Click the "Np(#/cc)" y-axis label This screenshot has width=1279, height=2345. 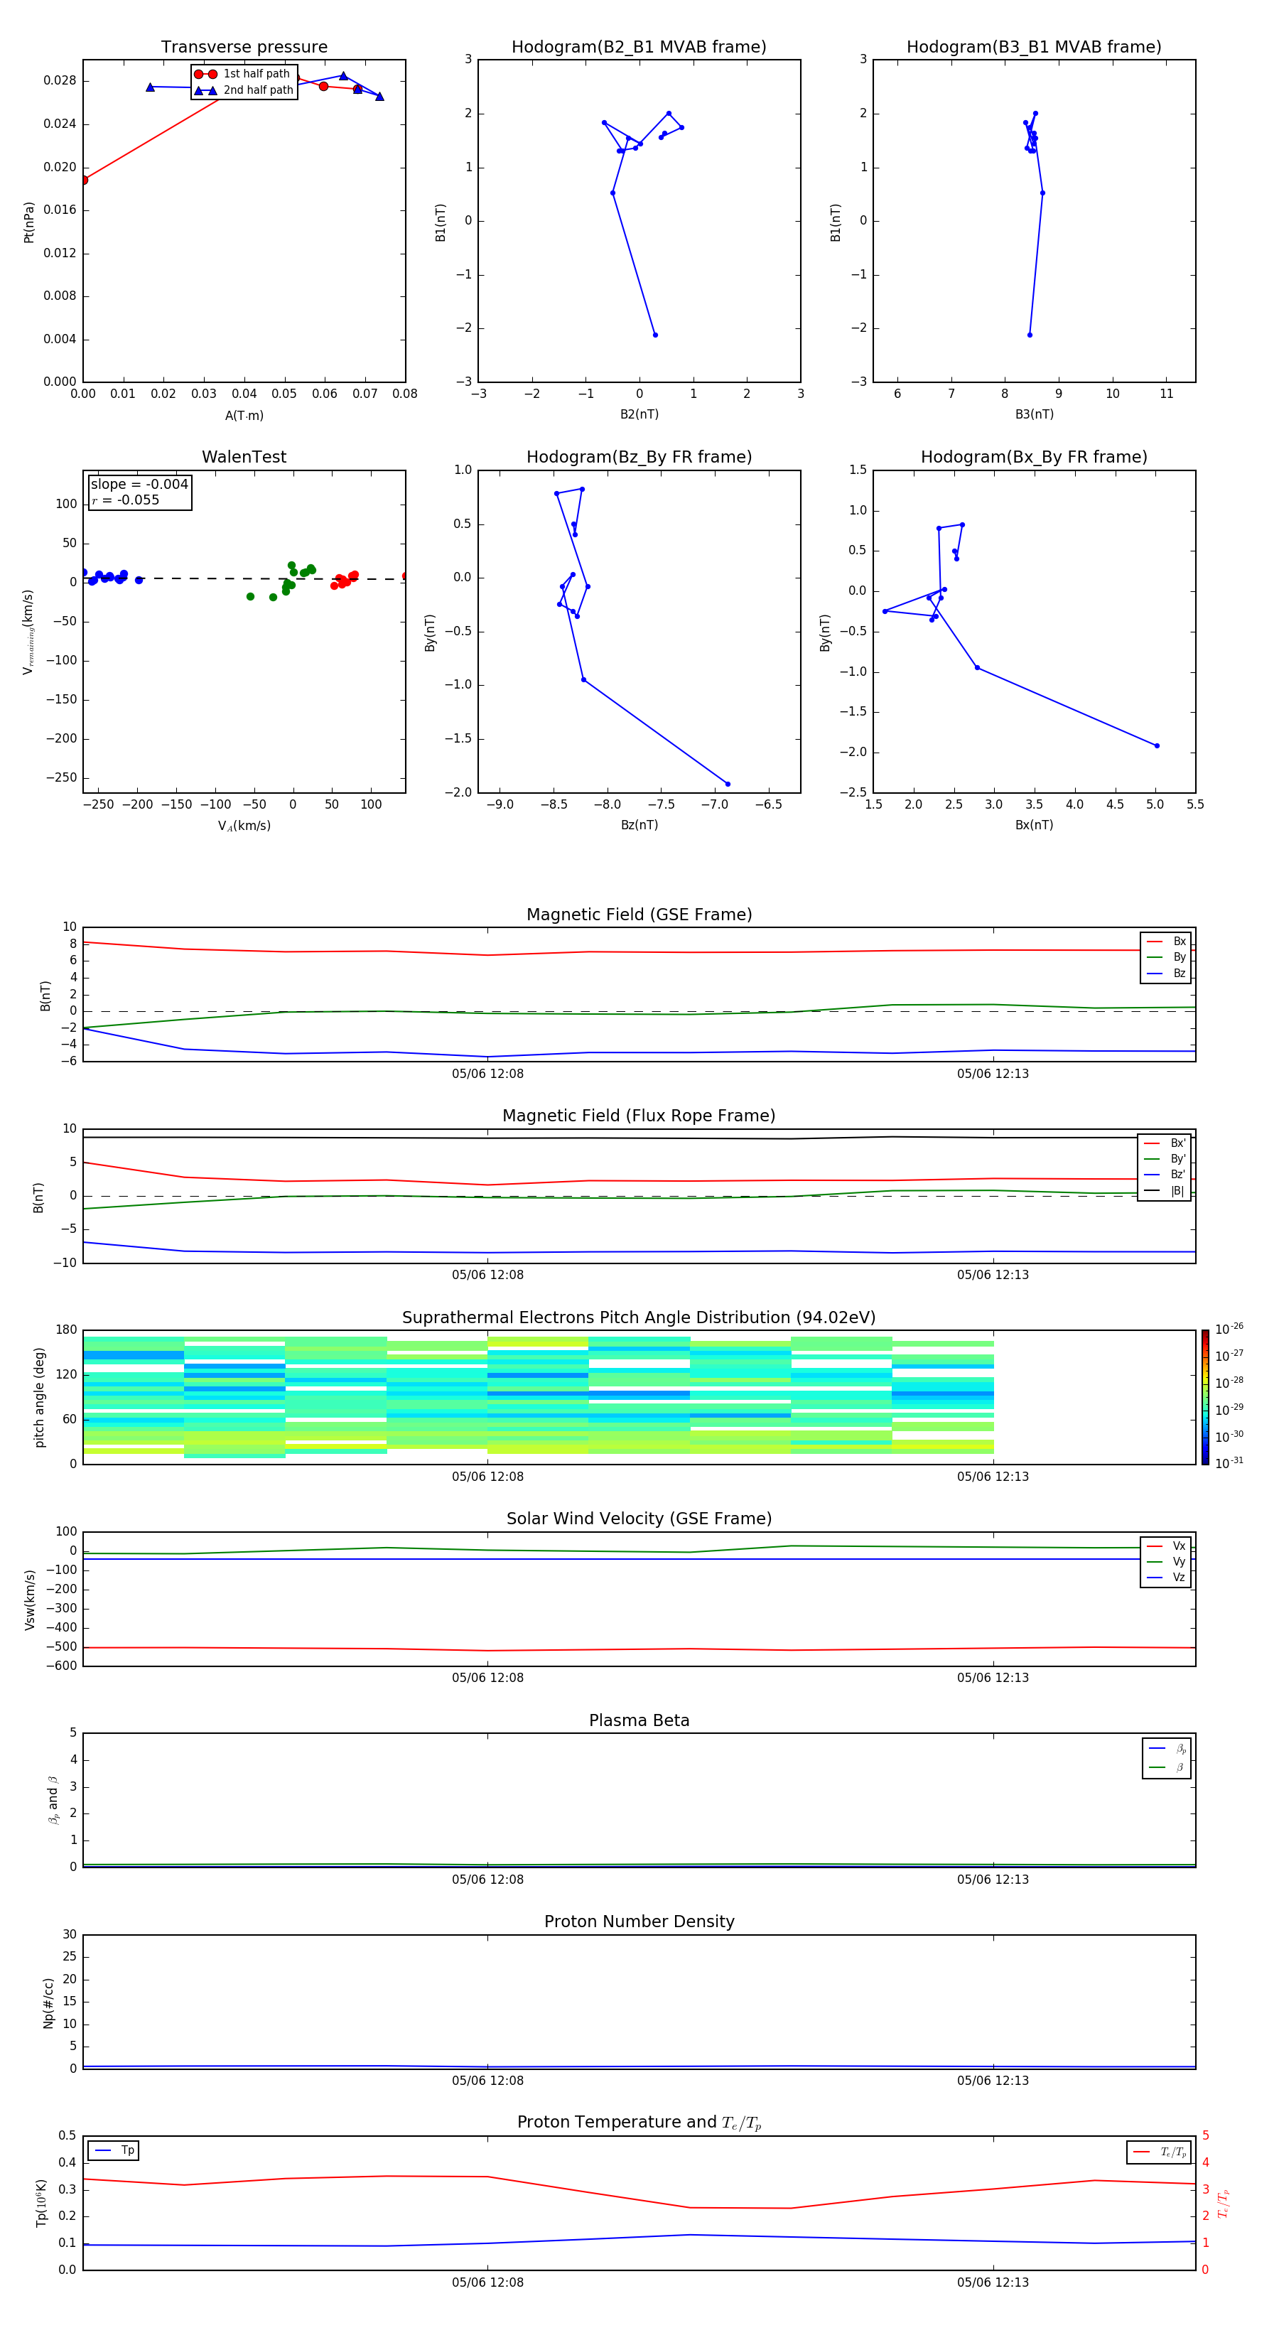click(x=48, y=2002)
